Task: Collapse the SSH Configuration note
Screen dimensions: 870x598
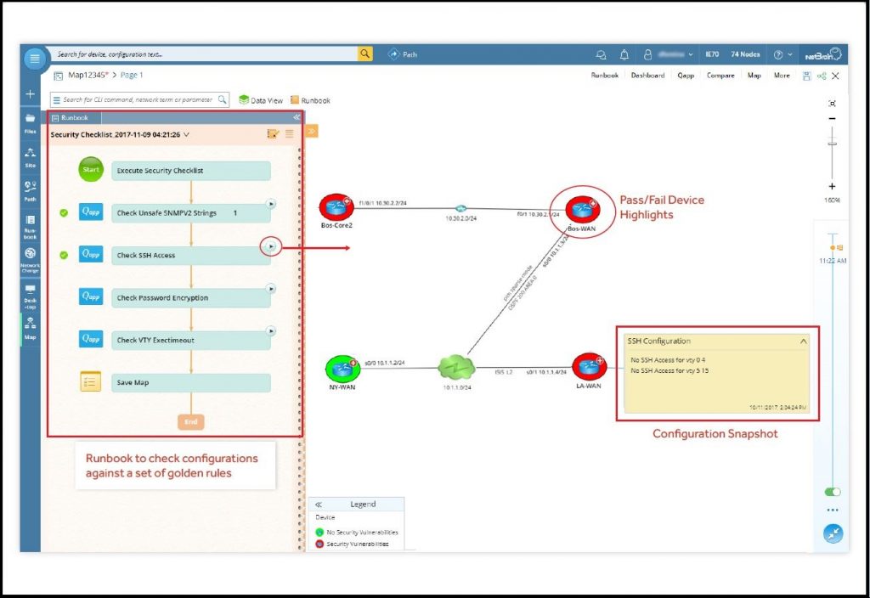Action: (803, 341)
